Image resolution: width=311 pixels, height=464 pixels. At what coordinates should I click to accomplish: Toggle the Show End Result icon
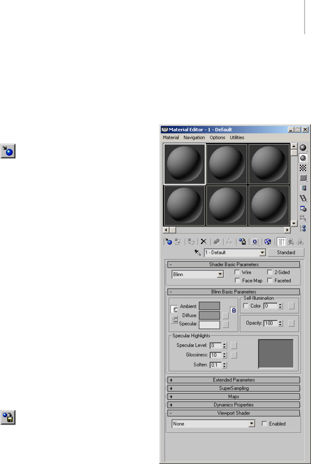[x=281, y=242]
